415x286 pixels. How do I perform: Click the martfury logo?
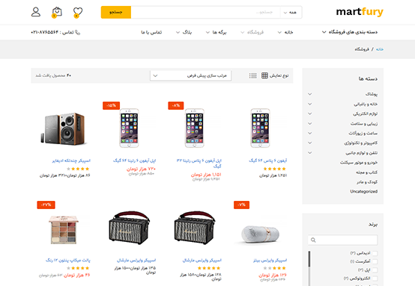(x=360, y=12)
